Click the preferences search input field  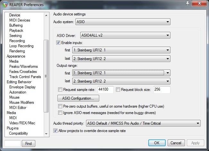[x=13, y=143]
